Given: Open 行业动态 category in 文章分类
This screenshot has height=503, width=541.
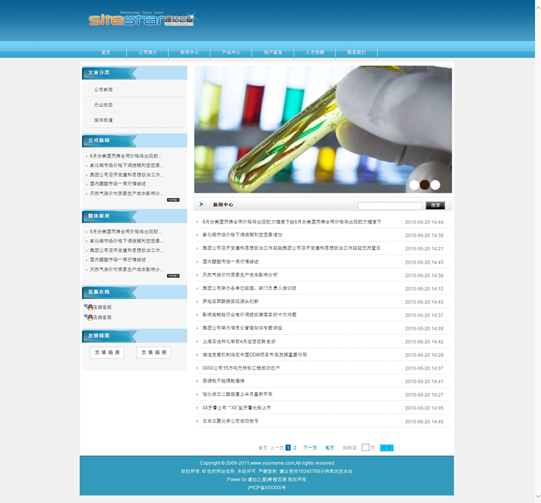Looking at the screenshot, I should (x=103, y=105).
